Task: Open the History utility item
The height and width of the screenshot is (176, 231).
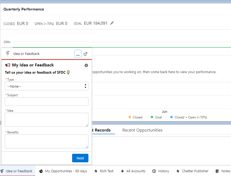Action: [x=161, y=171]
